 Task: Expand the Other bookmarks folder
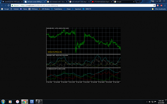tap(159, 9)
